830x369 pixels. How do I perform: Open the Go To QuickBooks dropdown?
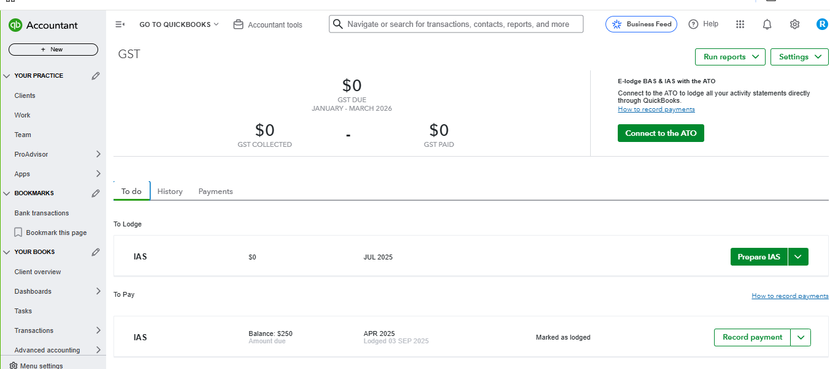(x=179, y=24)
